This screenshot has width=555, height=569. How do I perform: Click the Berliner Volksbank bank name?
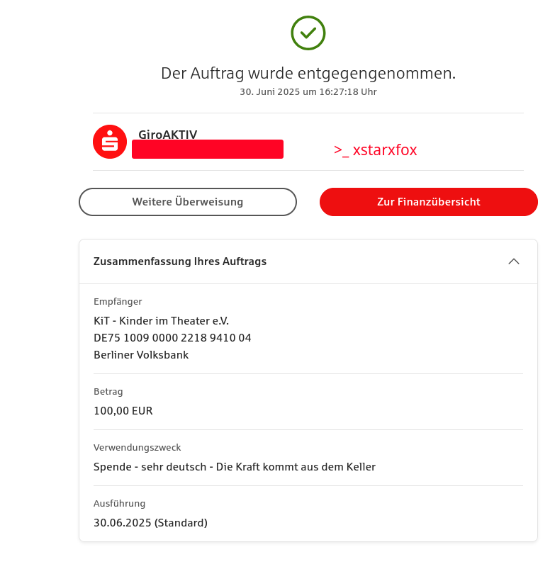[x=141, y=354]
